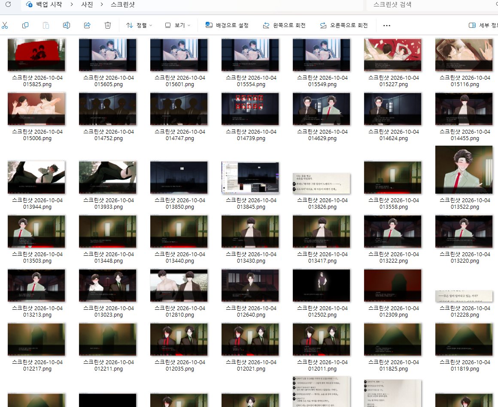Expand chevron after 사진 breadcrumb
498x407 pixels.
pyautogui.click(x=102, y=4)
